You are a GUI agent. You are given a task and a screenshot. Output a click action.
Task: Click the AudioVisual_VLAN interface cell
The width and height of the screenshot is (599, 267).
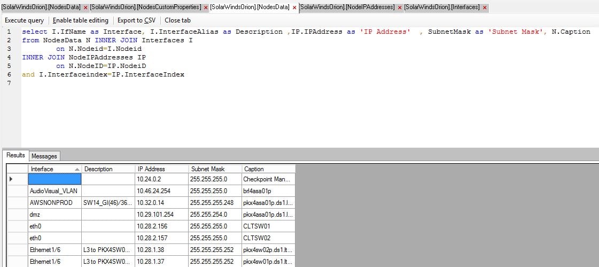[x=55, y=191]
